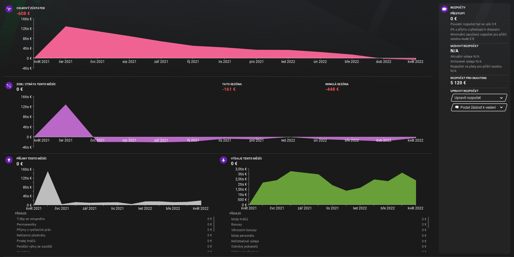Click the -161 € this season value
This screenshot has width=514, height=257.
click(229, 89)
